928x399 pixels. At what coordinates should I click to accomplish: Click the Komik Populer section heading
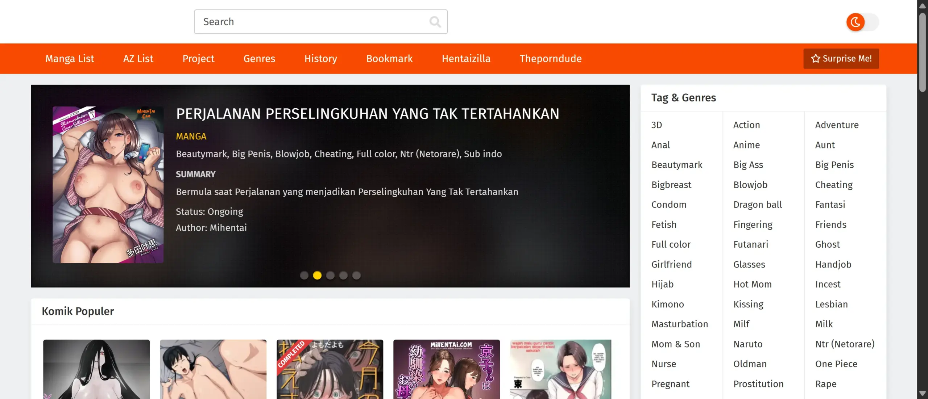78,311
